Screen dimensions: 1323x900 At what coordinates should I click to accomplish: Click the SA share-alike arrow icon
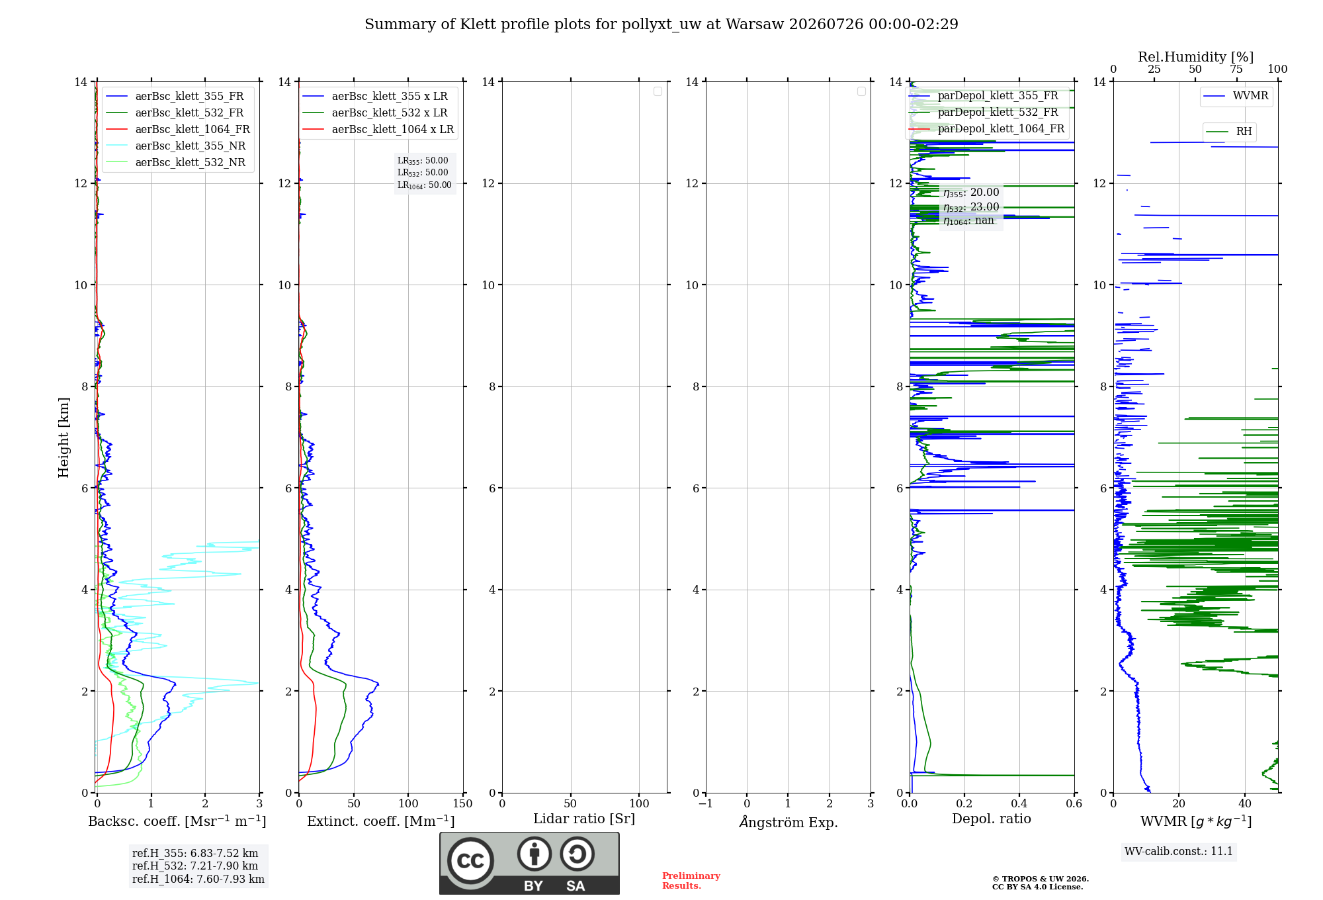pyautogui.click(x=577, y=854)
